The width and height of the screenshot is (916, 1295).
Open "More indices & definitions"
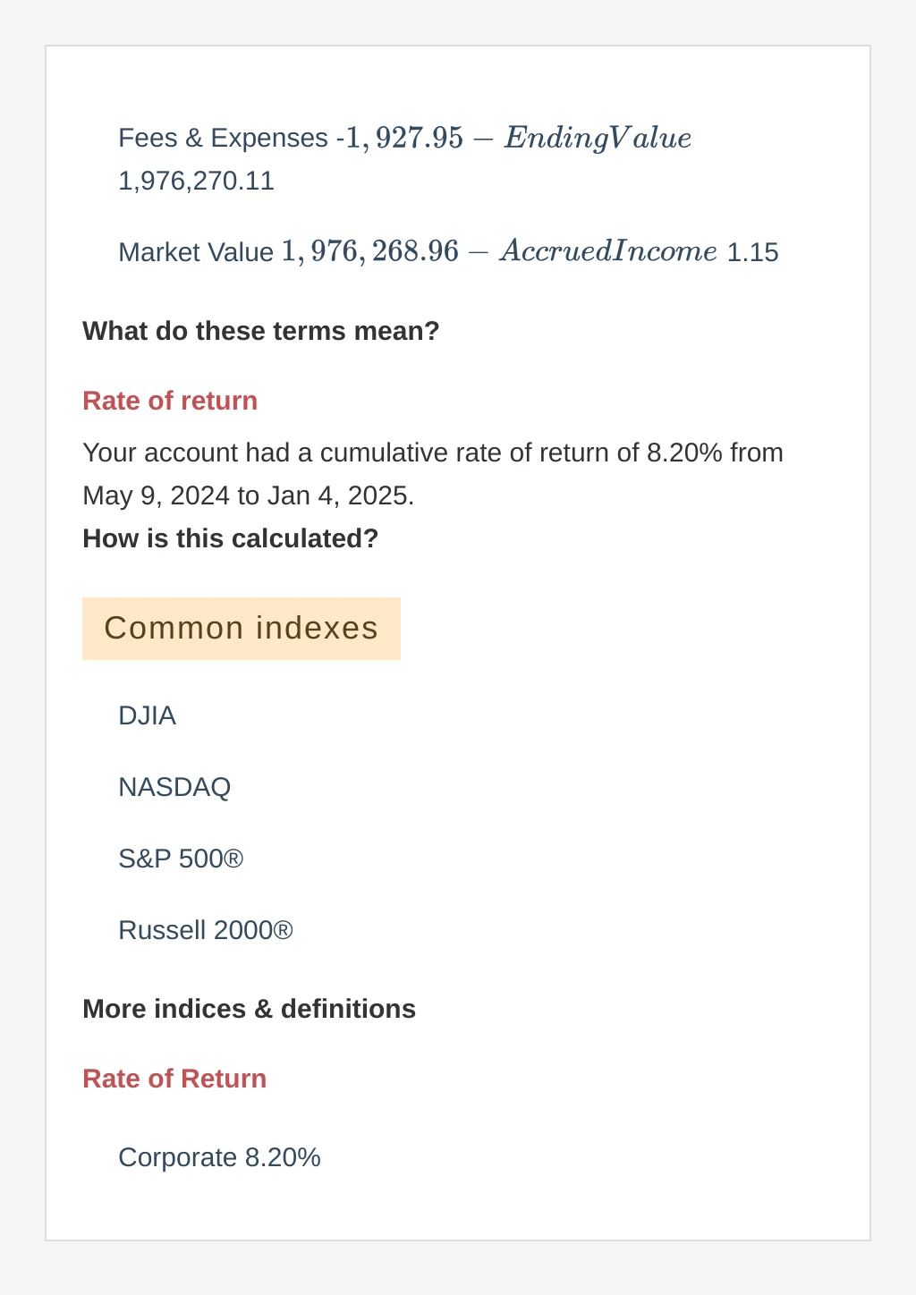249,1009
